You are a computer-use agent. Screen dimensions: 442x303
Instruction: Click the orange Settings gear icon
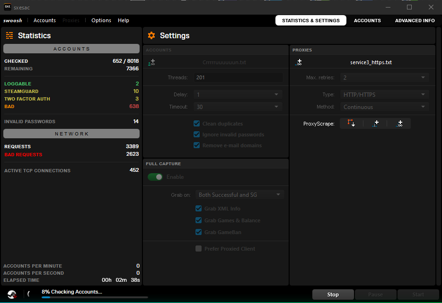point(151,35)
